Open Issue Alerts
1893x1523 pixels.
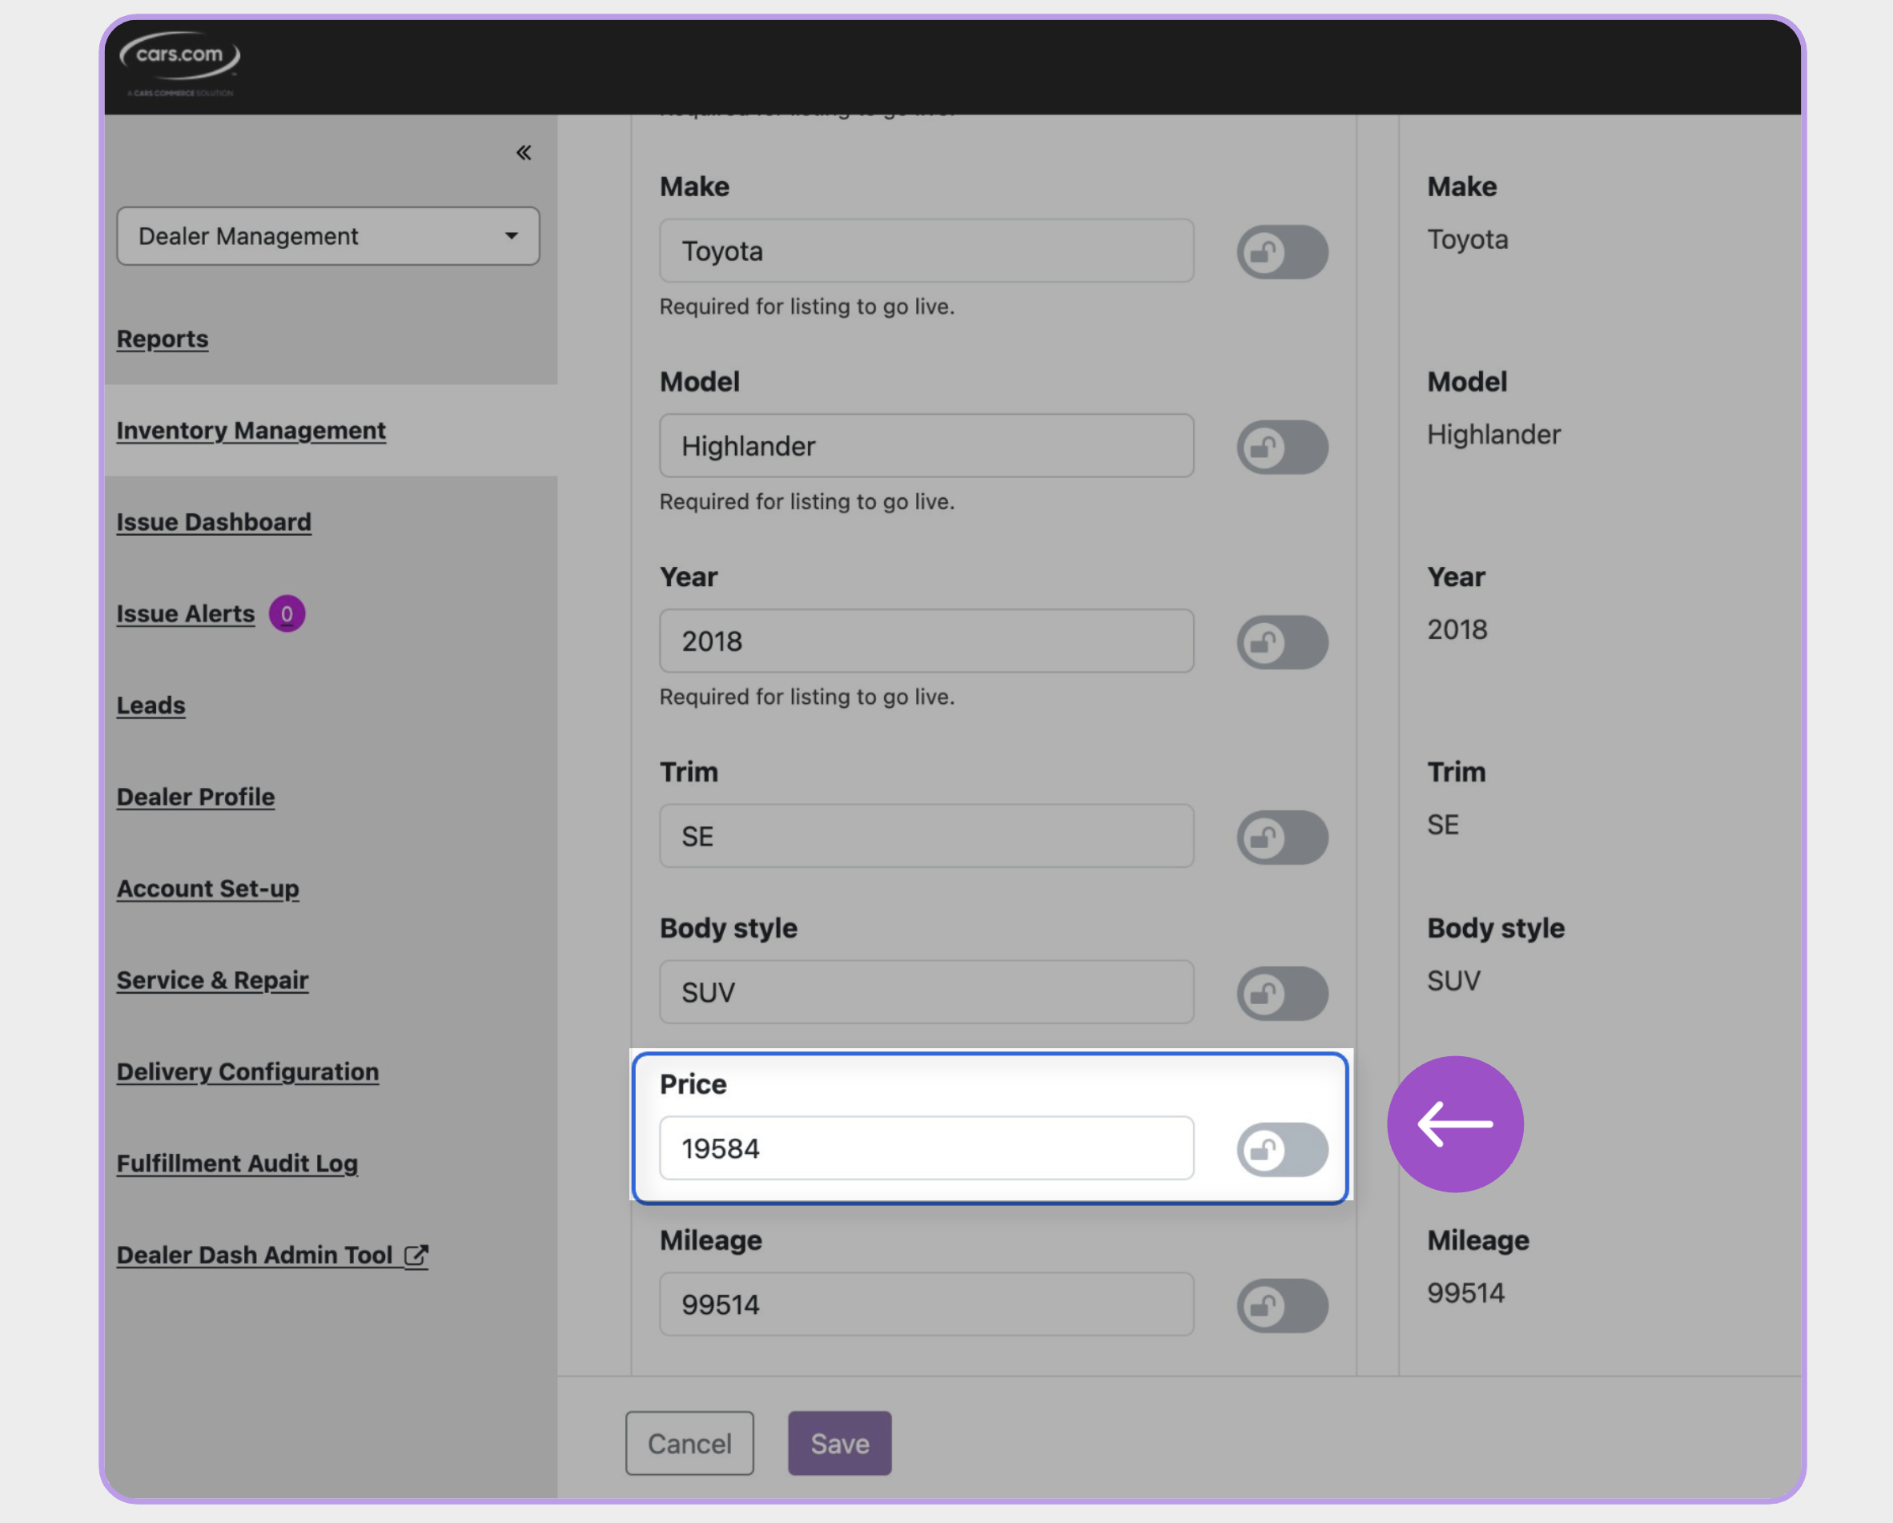tap(185, 613)
